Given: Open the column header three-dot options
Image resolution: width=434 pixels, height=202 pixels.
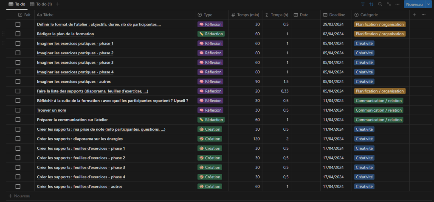Looking at the screenshot, I should click(x=423, y=15).
